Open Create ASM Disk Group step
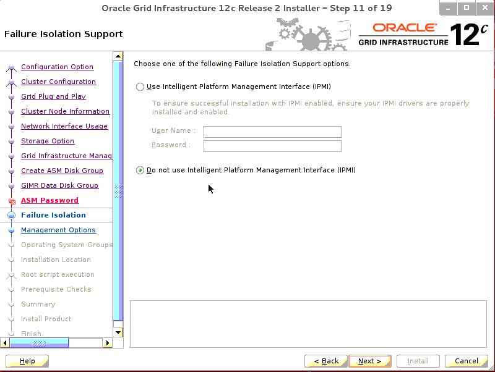The height and width of the screenshot is (372, 495). click(x=62, y=171)
